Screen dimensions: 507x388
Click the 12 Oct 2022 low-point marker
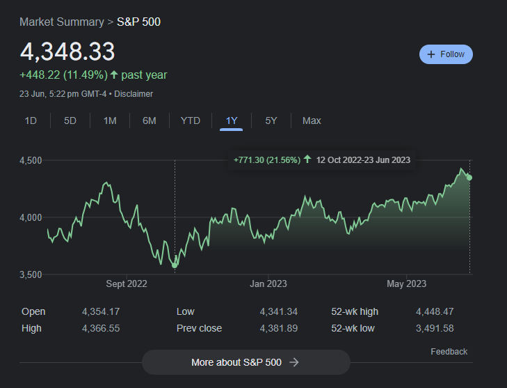(x=175, y=265)
